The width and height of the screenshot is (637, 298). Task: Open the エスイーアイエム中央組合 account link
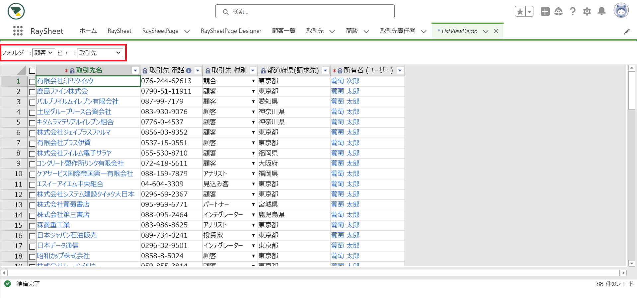pyautogui.click(x=70, y=184)
